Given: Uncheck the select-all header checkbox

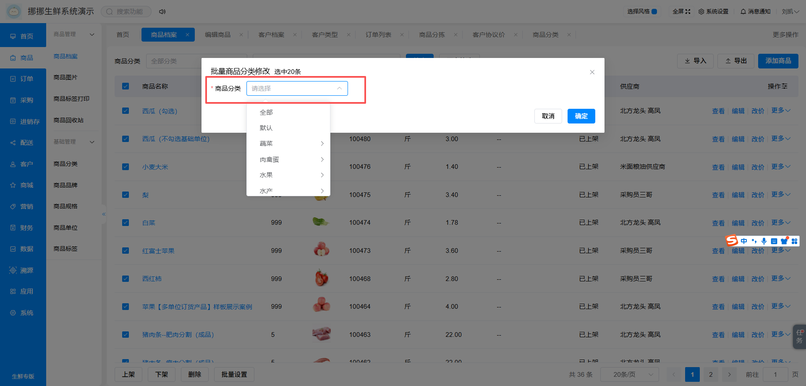Looking at the screenshot, I should tap(126, 86).
